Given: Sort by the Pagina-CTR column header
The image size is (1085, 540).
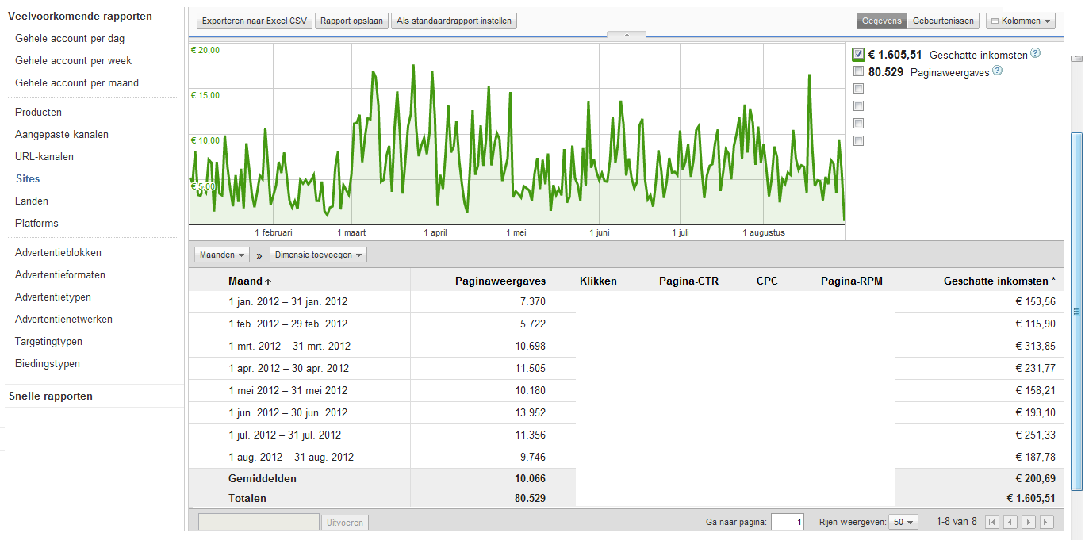Looking at the screenshot, I should click(x=688, y=281).
